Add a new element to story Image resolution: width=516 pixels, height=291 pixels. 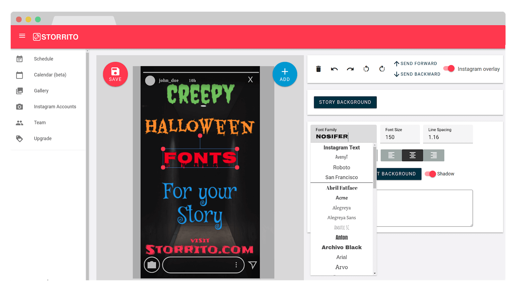pos(285,74)
